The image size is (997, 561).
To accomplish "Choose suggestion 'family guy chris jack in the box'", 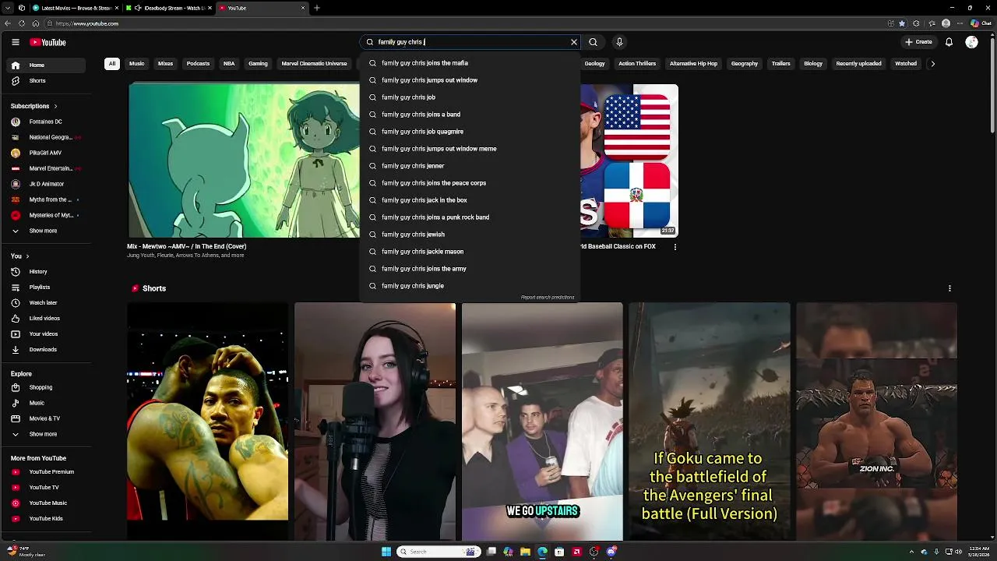I will pos(470,200).
